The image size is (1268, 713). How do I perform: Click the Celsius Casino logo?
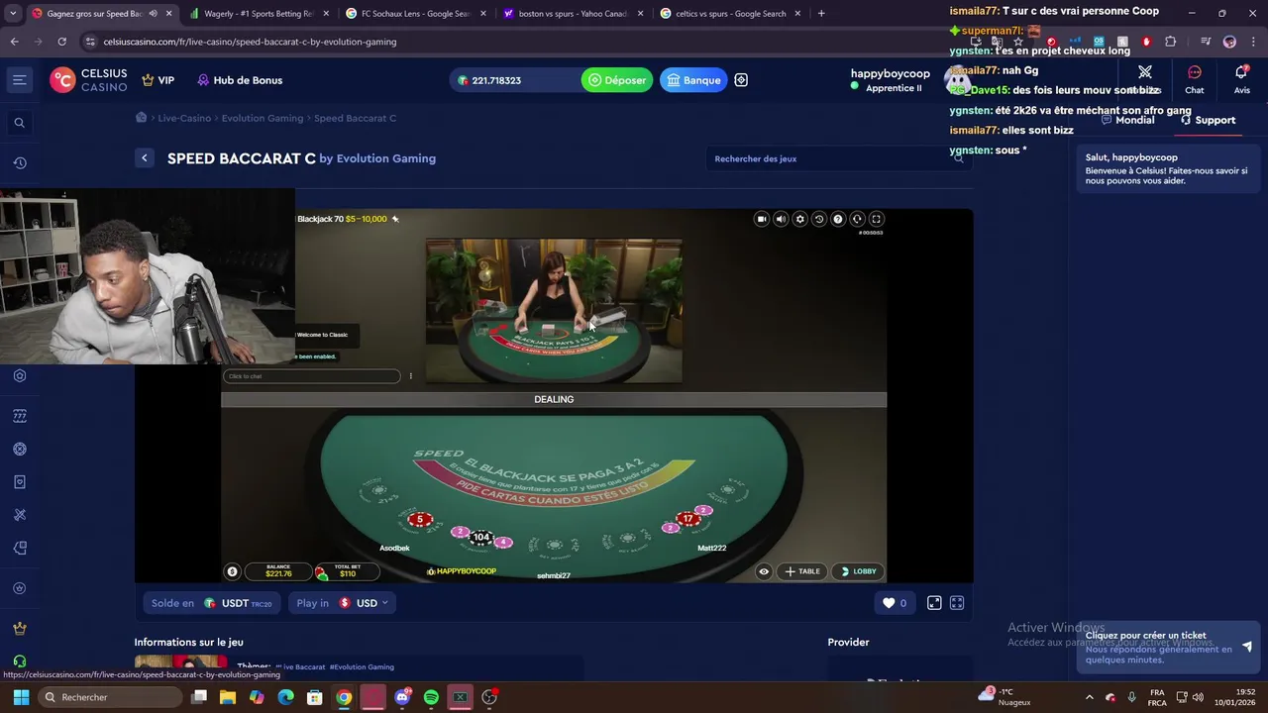point(89,80)
